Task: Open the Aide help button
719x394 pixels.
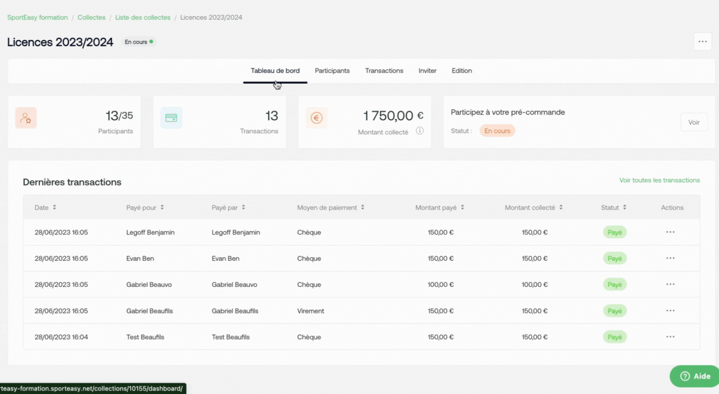Action: coord(694,376)
